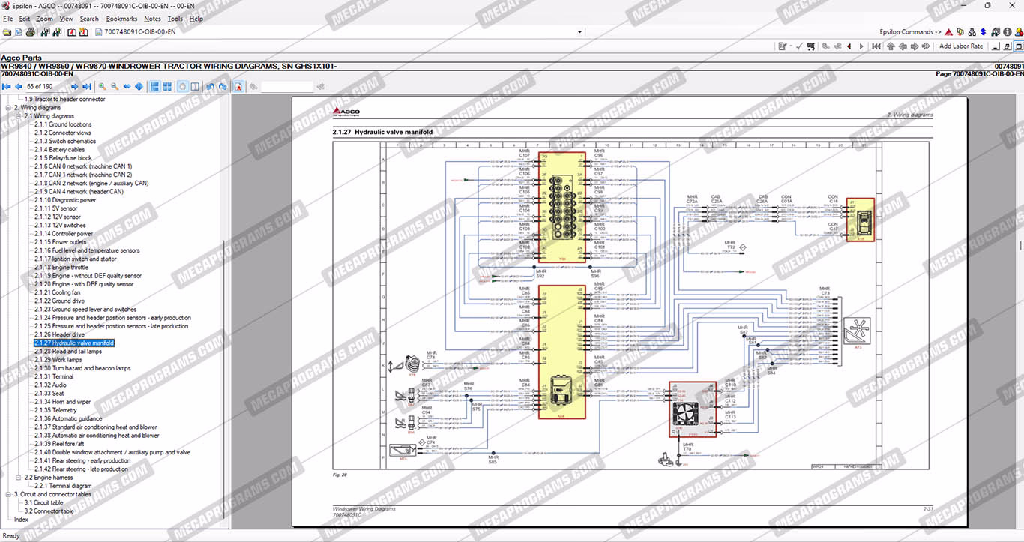
Task: Click the red AGCO triangle Epsilon command
Action: (948, 32)
